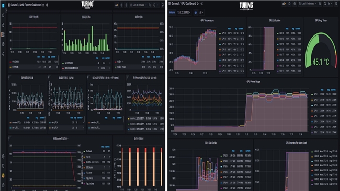Open Dashboards menu in left sidebar
The image size is (340, 191).
point(3,34)
